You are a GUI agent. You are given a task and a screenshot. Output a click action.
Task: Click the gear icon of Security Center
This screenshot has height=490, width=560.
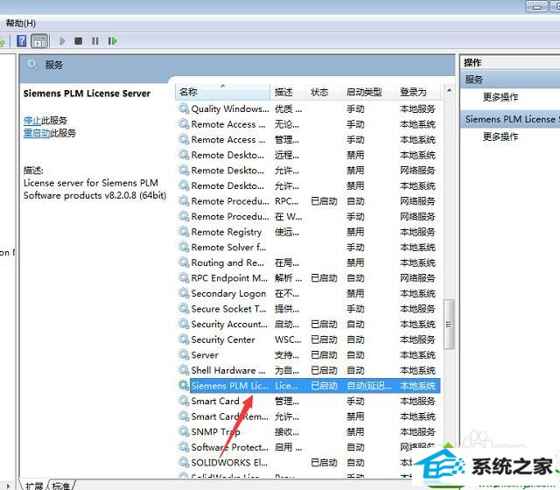184,339
